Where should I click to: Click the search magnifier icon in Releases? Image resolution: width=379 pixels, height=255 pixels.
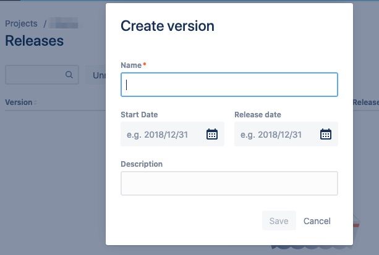coord(69,74)
